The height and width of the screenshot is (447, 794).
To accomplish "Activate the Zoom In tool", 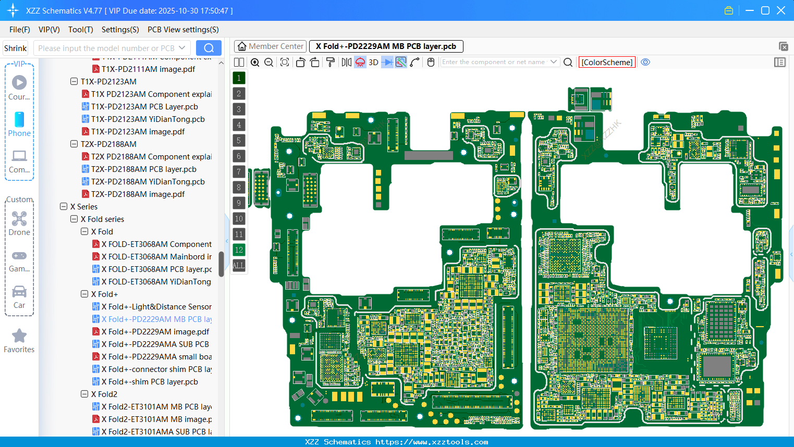I will pyautogui.click(x=255, y=62).
